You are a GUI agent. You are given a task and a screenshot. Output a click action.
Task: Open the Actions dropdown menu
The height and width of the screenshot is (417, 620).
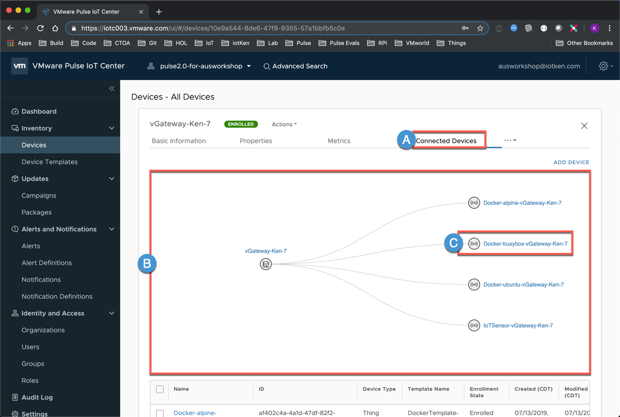(284, 124)
